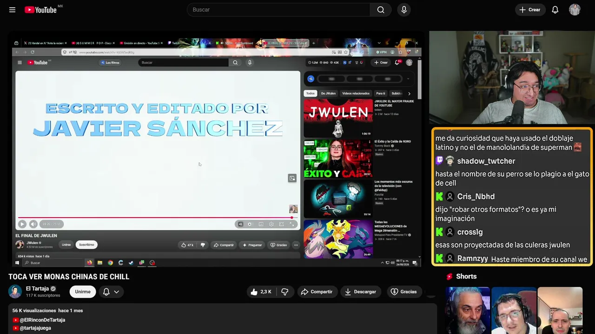
Task: Click Preguntar in the recorded YouTube page
Action: [252, 245]
